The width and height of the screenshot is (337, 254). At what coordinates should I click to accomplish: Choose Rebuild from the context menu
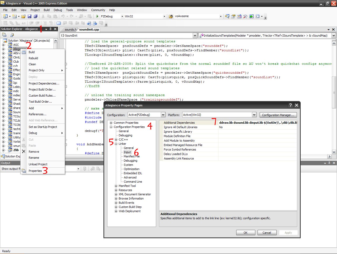[x=33, y=58]
